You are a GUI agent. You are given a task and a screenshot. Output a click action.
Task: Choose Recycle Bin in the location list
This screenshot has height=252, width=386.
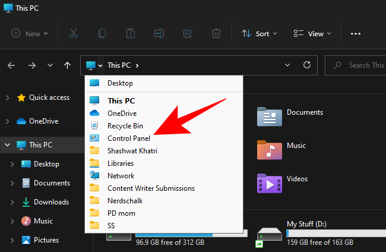click(x=125, y=125)
